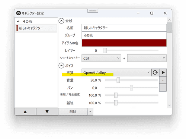Screen dimensions: 186x139
Task: Click the 音程 / 再生速度 value 100.0 %
Action: (x=95, y=95)
